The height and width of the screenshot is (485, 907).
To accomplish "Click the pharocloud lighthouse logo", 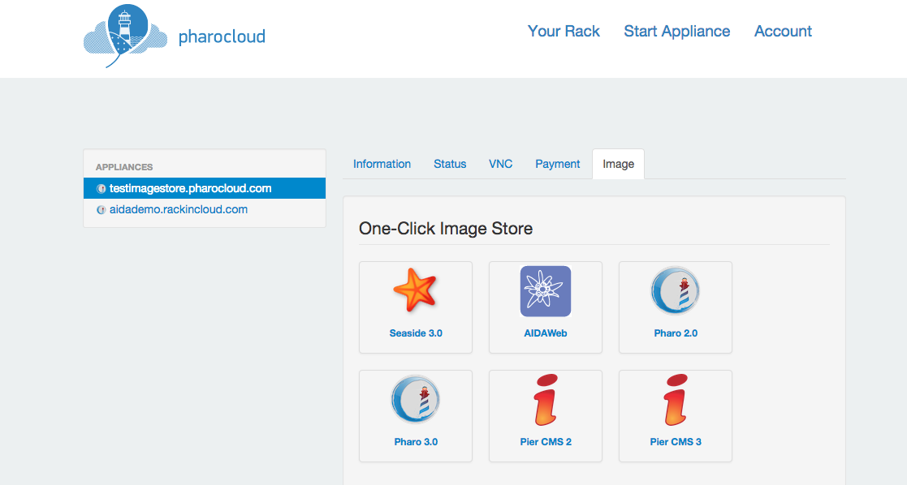I will point(126,35).
